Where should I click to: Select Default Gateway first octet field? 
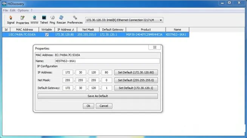[68, 88]
